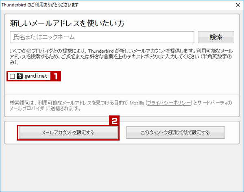Click the gandi.net provider label
The height and width of the screenshot is (192, 244).
point(36,76)
